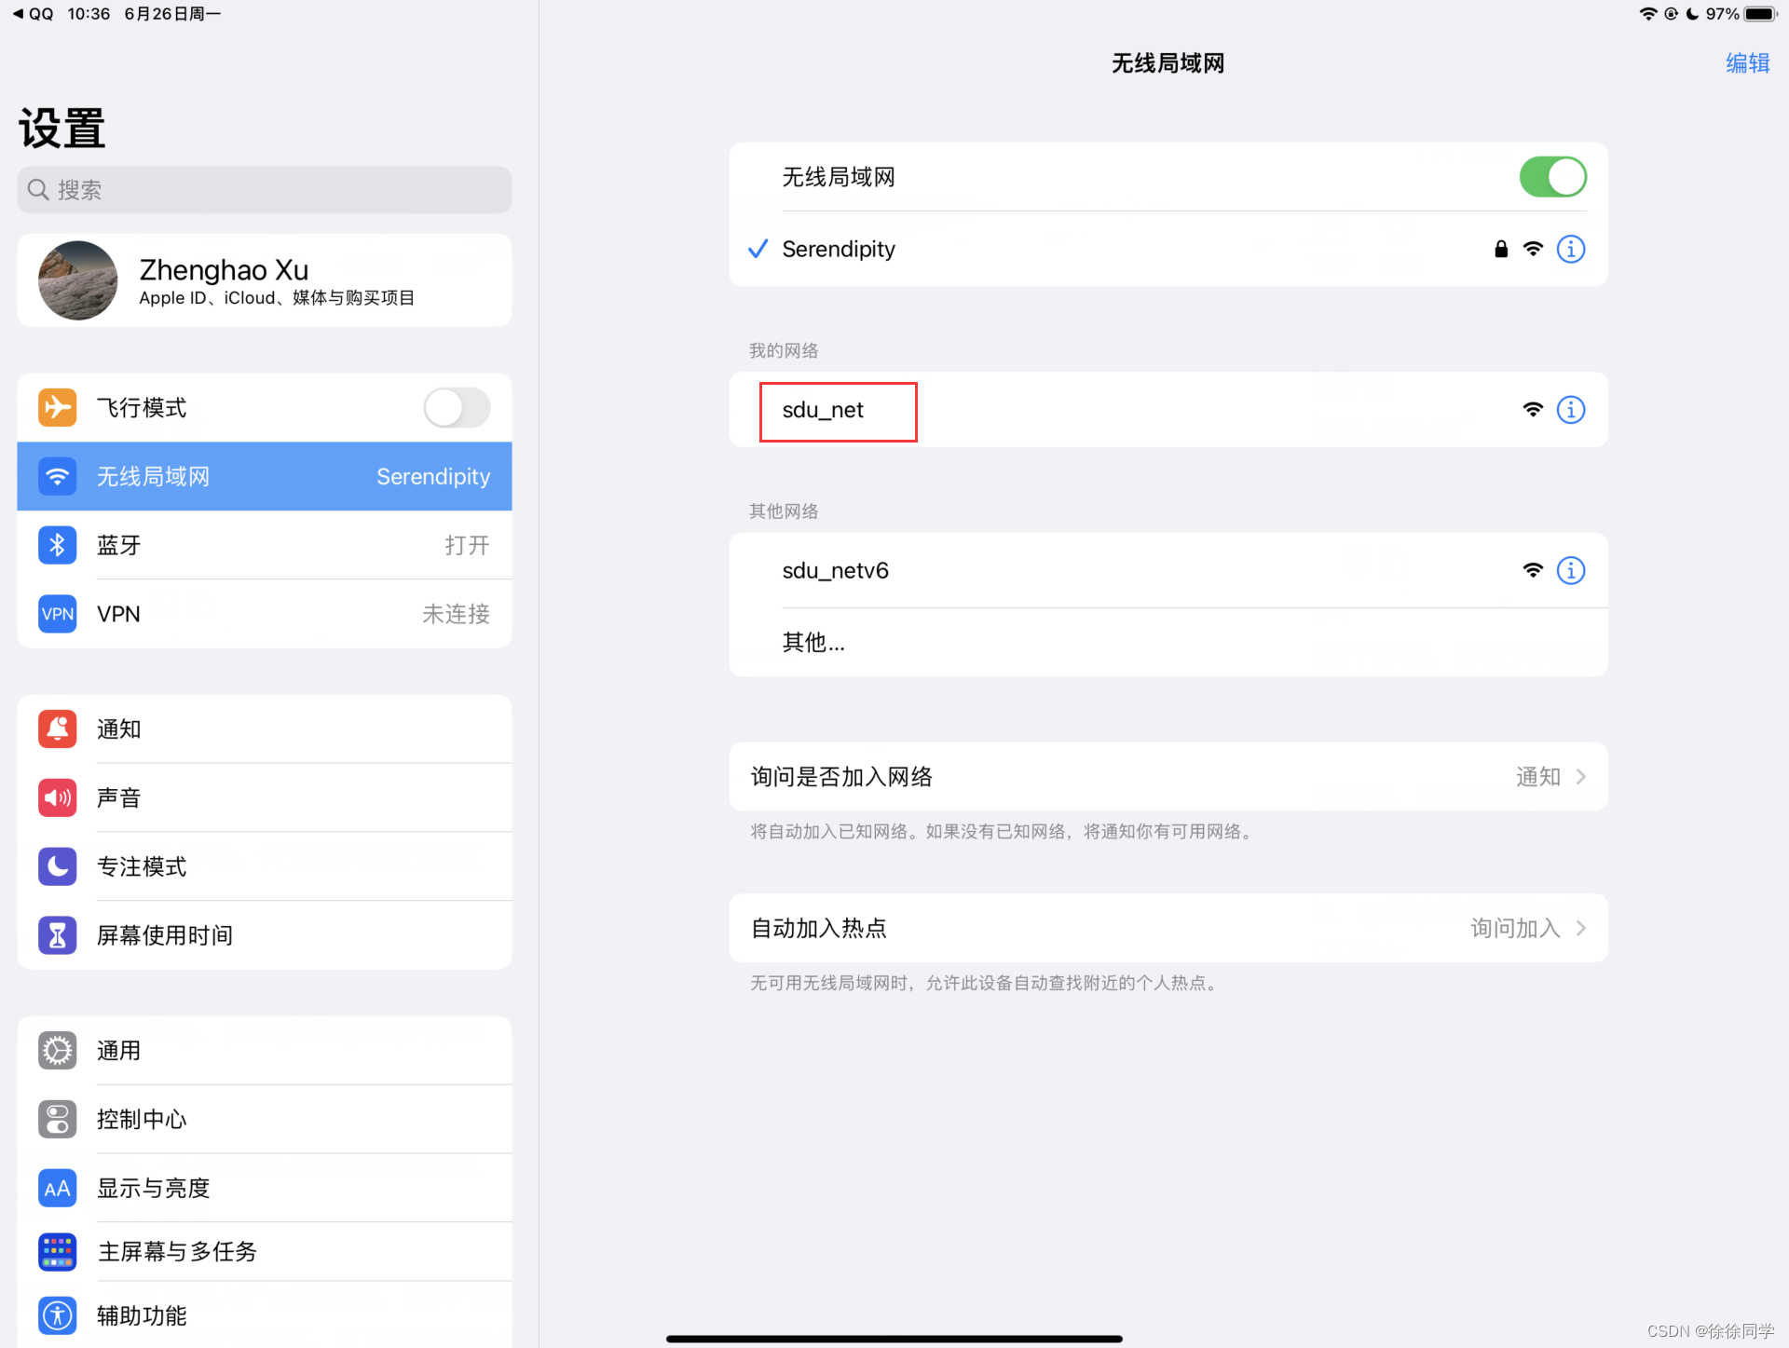
Task: Expand 自动加入热点 options
Action: pos(1168,928)
